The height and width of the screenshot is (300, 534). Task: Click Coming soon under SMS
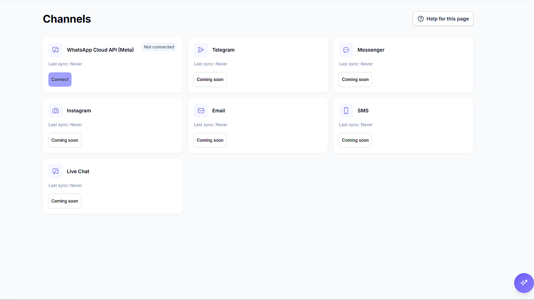pos(355,140)
